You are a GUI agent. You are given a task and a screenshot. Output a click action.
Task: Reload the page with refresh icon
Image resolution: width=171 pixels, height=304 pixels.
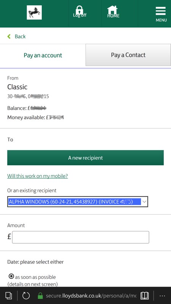[26, 296]
